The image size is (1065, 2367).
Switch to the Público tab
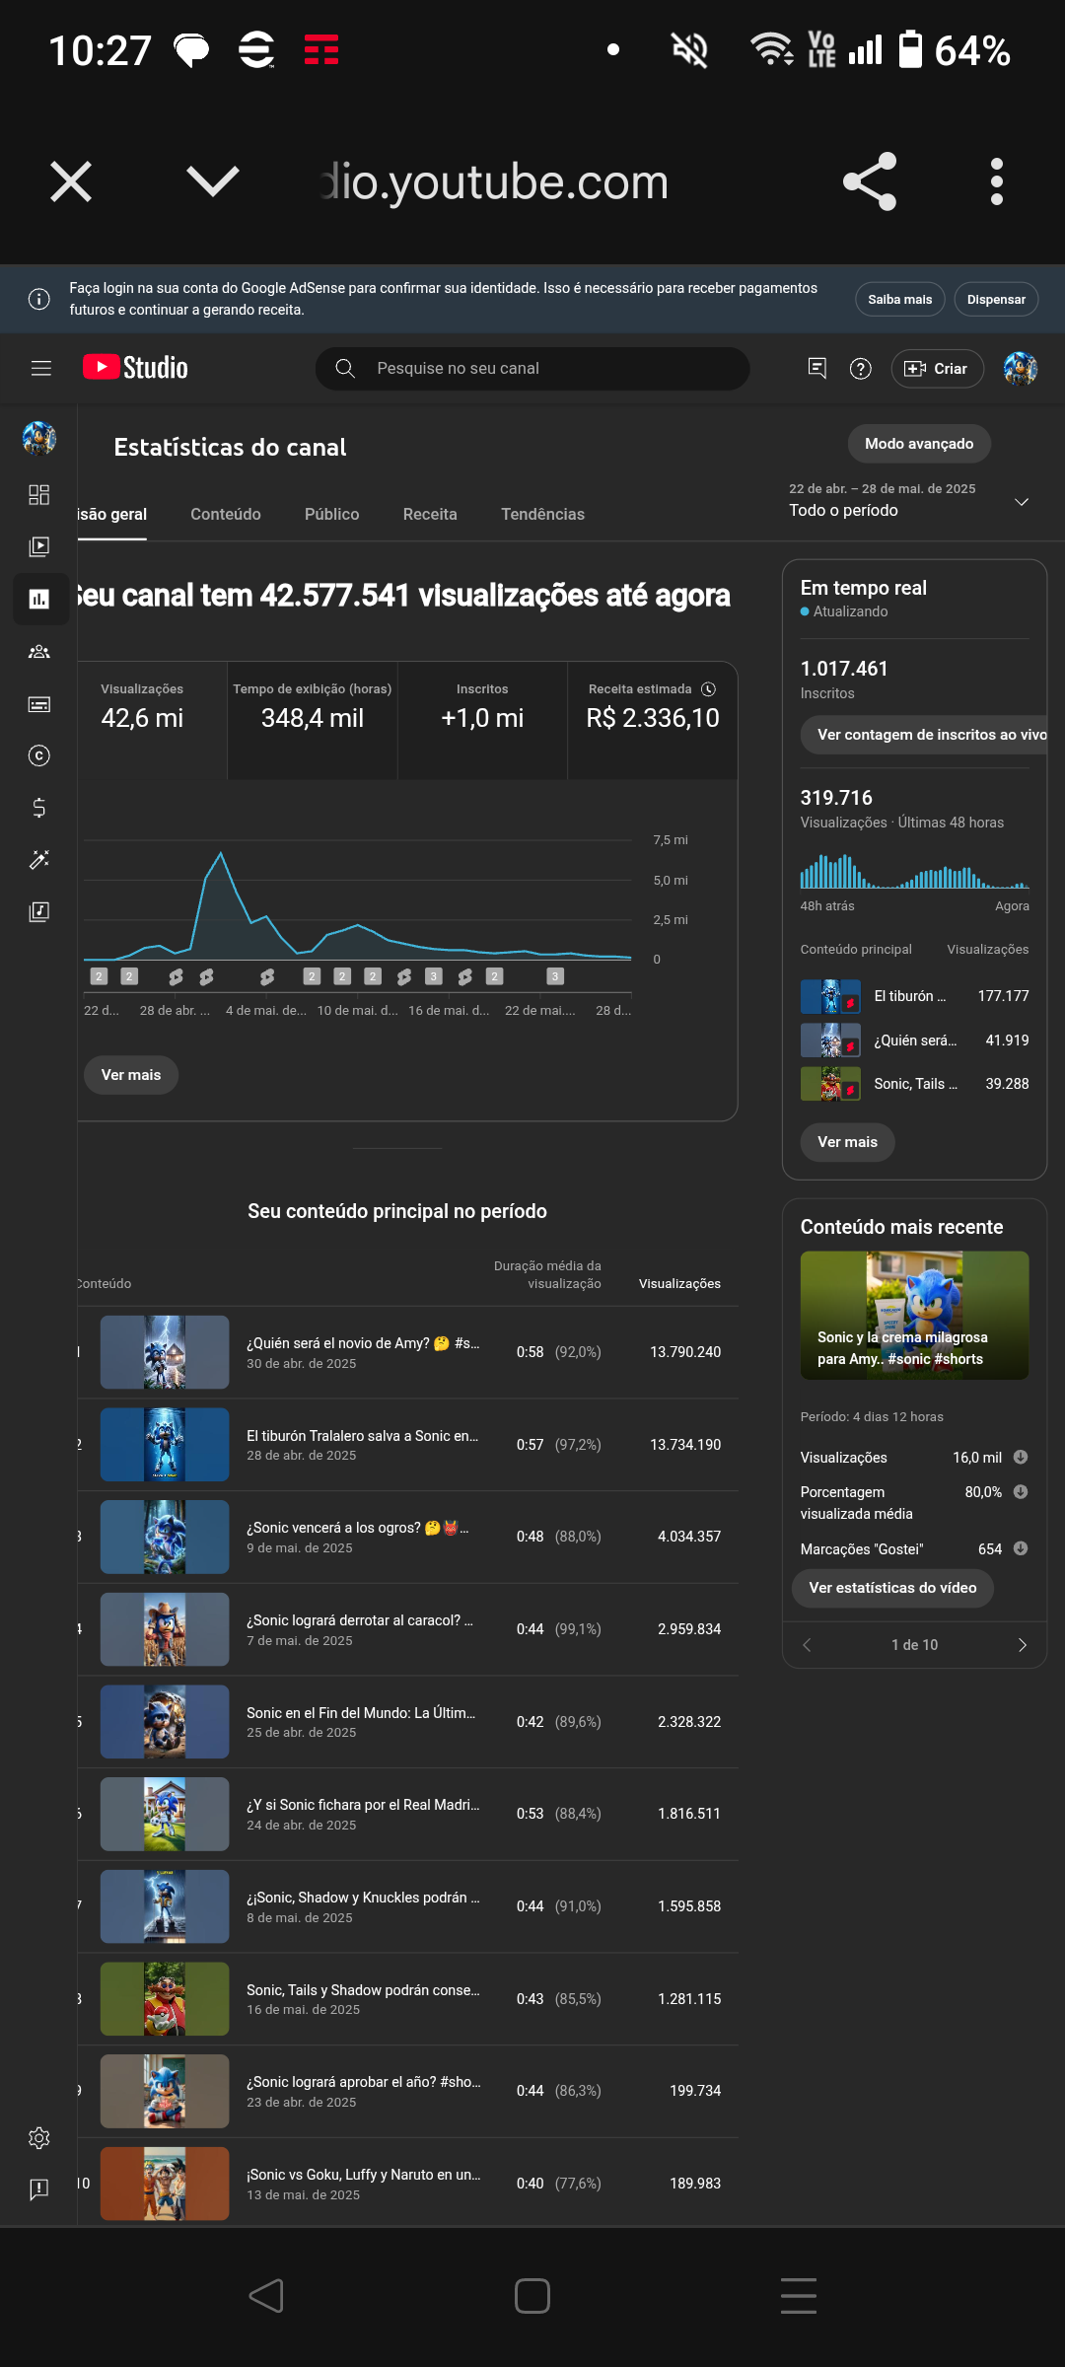coord(332,515)
